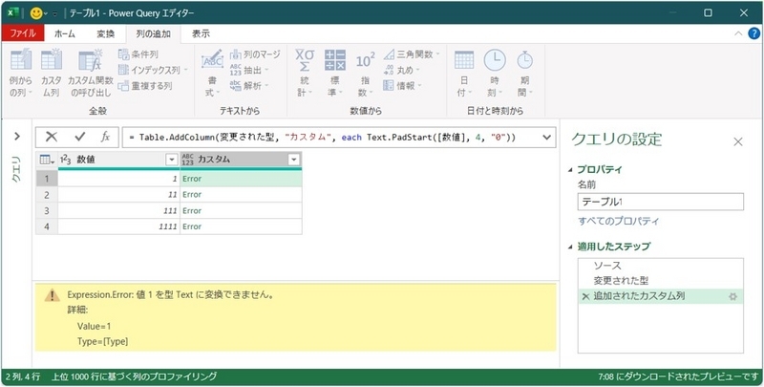
Task: Click the Error cell in row 4
Action: point(241,226)
